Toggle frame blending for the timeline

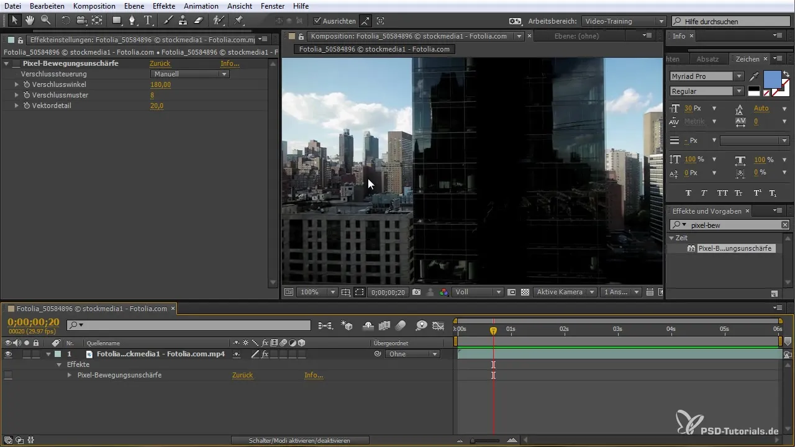[384, 325]
